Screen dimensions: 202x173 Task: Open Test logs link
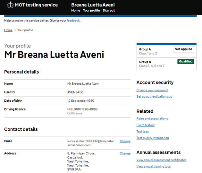point(143,132)
